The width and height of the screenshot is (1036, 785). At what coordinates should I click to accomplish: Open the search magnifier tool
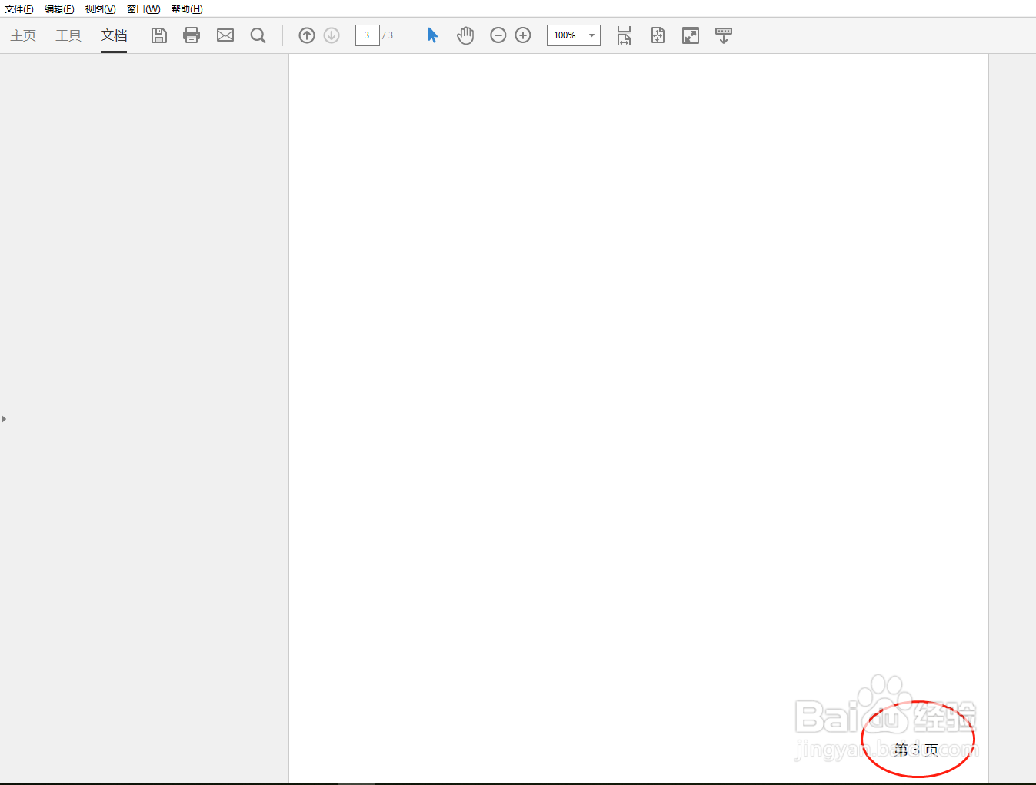pyautogui.click(x=258, y=35)
